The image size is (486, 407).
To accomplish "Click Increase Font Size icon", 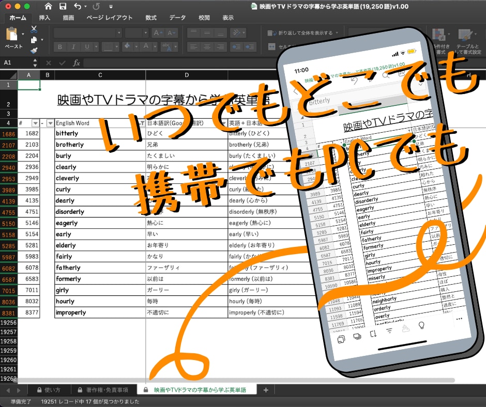I will (158, 33).
